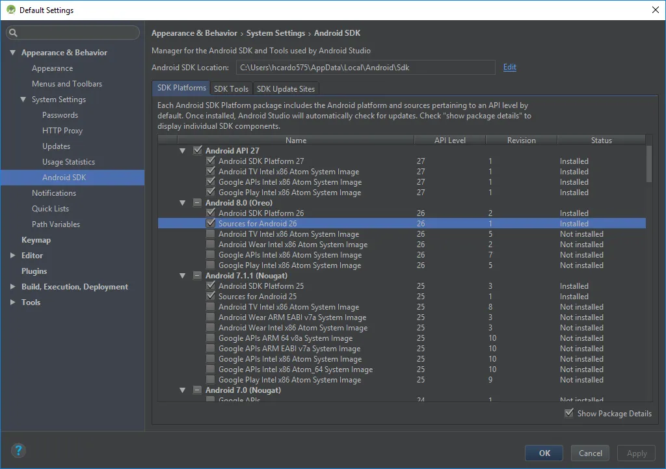666x469 pixels.
Task: Select Android SDK Platform 25 row
Action: pyautogui.click(x=402, y=286)
